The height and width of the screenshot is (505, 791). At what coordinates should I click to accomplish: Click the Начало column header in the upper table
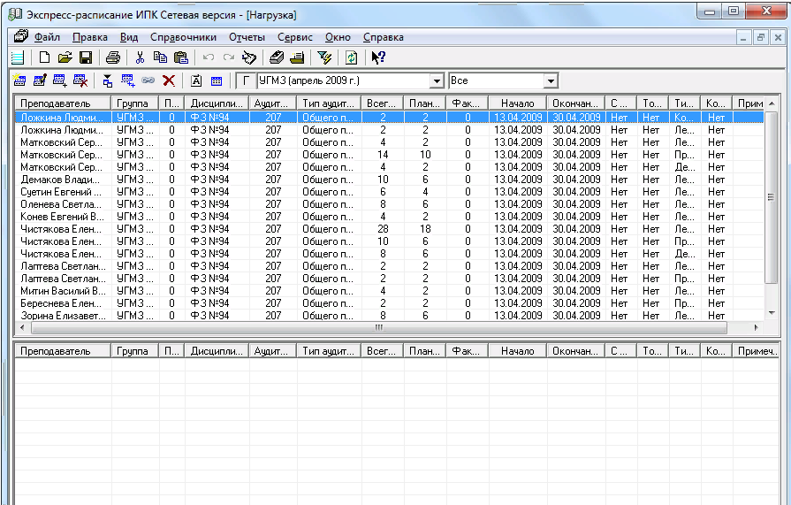pos(517,103)
